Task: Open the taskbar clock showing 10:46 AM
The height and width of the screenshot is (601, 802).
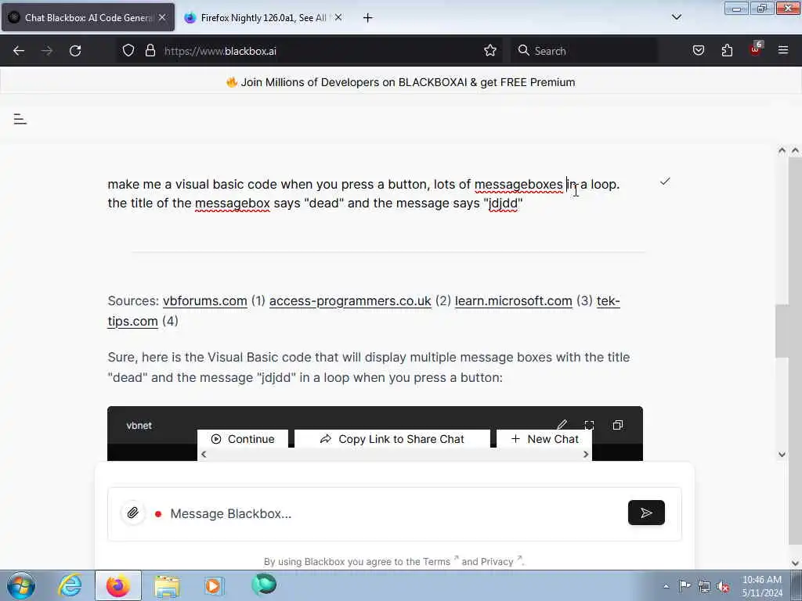Action: click(x=762, y=585)
